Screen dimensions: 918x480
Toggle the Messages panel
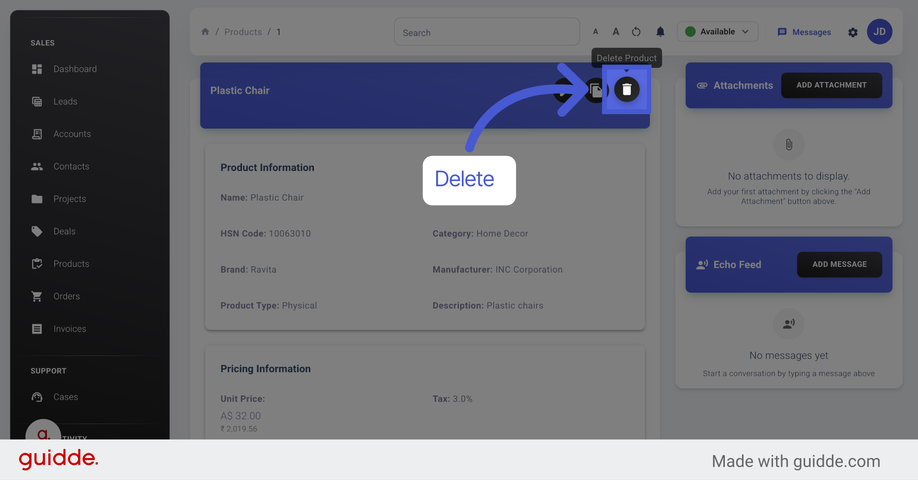pos(804,32)
